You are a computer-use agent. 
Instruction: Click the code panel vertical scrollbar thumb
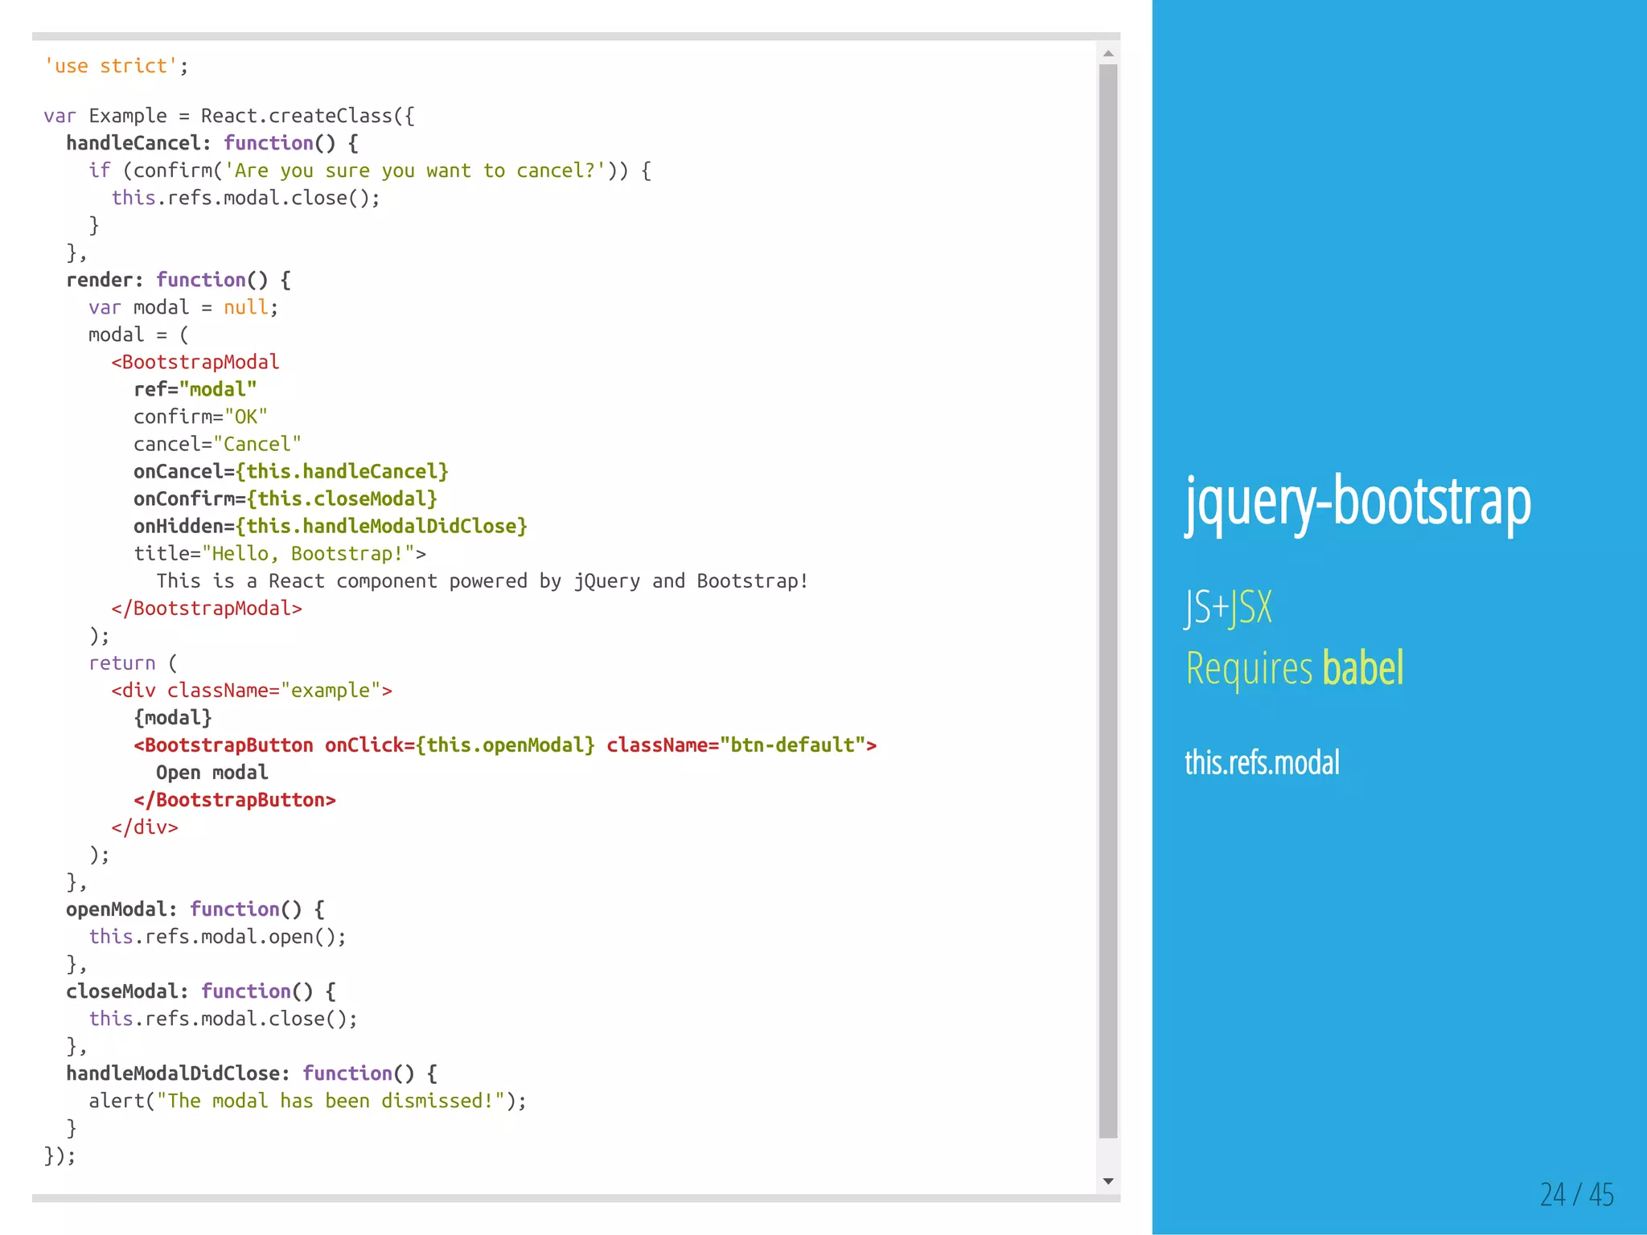(1108, 600)
